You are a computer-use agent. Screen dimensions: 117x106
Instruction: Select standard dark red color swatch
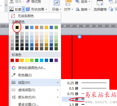point(12,60)
